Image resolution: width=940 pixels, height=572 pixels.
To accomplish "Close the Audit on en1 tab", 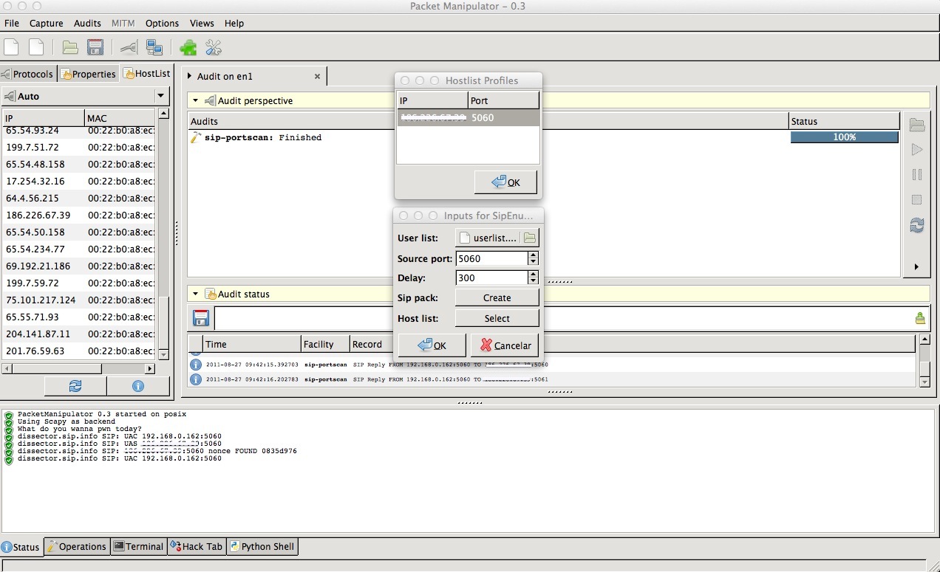I will point(318,76).
